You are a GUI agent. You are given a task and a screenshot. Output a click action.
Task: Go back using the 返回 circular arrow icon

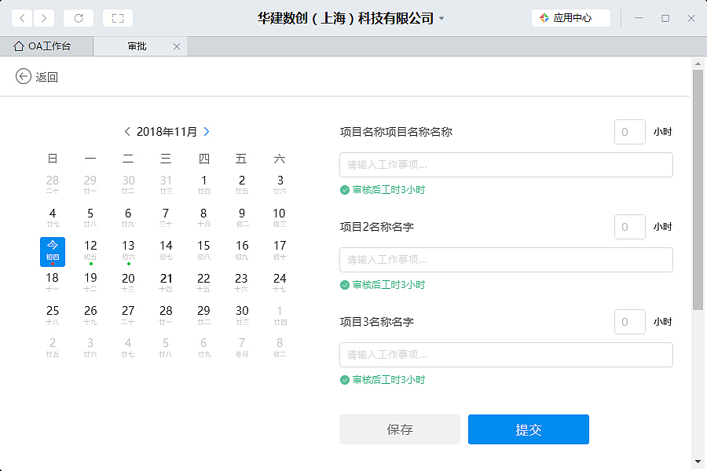pyautogui.click(x=23, y=76)
